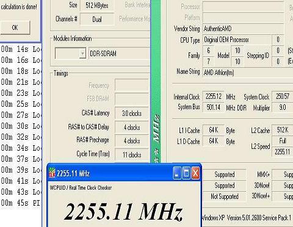Select the CAS# Latency value field
Viewport: 293px width, 227px height.
pos(132,113)
